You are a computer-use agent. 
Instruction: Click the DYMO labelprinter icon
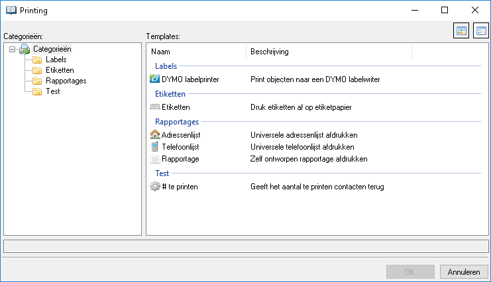(x=155, y=79)
